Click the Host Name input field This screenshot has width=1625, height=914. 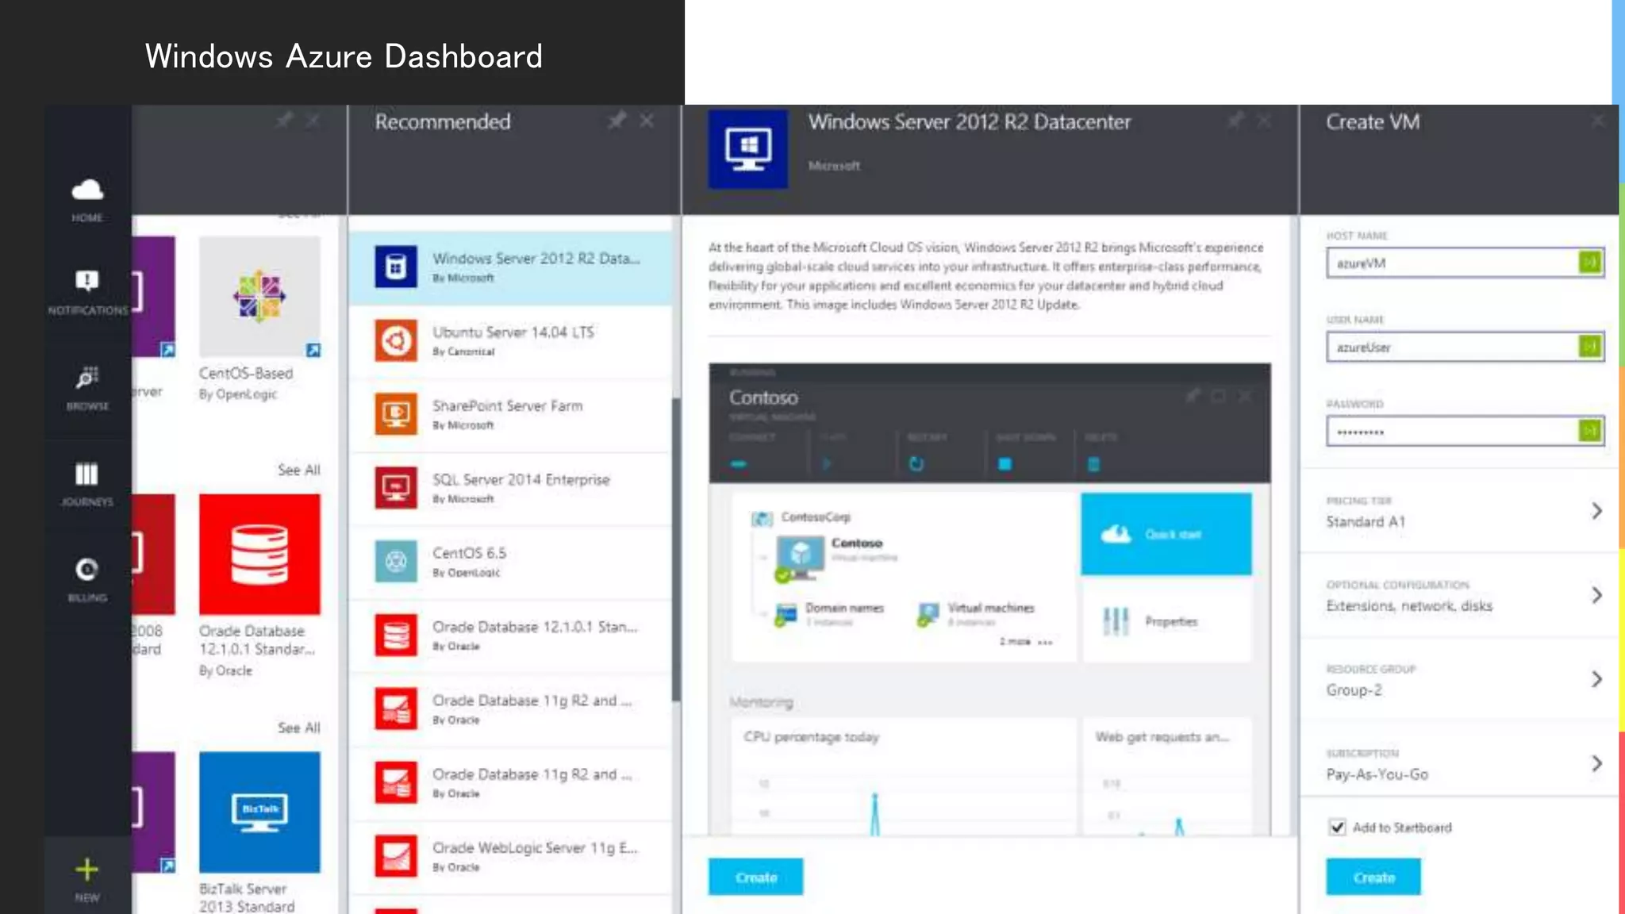click(1466, 263)
